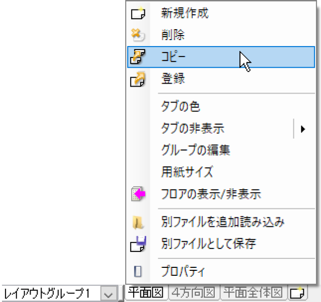The width and height of the screenshot is (321, 302).
Task: Click the レイアウトグループ1 combo box text
Action: click(47, 294)
